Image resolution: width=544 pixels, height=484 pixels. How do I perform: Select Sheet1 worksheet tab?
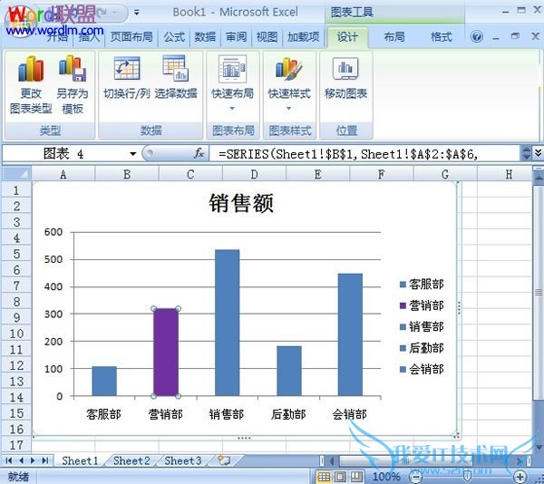click(x=80, y=460)
